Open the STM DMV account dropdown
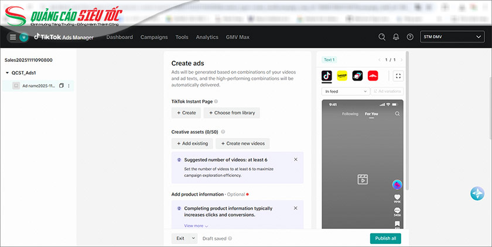This screenshot has height=247, width=492. coord(451,37)
